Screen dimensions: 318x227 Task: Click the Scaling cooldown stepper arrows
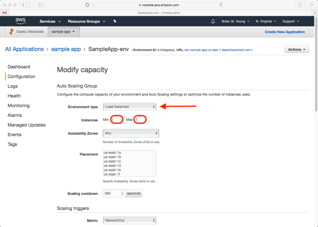point(122,193)
